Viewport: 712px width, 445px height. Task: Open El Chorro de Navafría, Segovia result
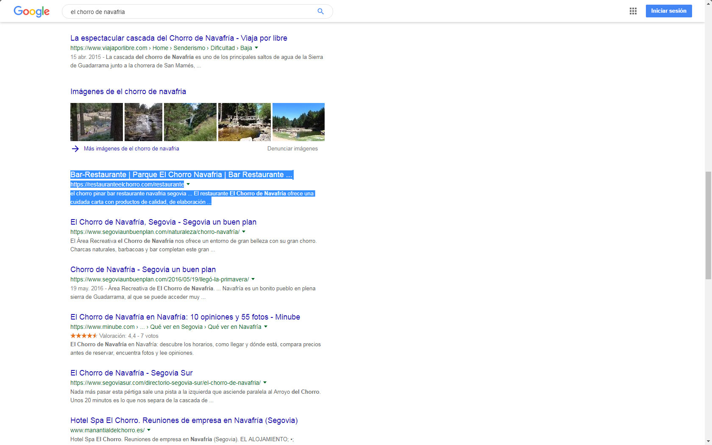click(163, 222)
